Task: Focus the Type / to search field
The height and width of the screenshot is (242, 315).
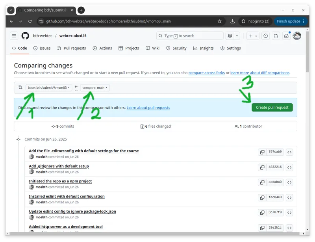Action: click(x=190, y=36)
